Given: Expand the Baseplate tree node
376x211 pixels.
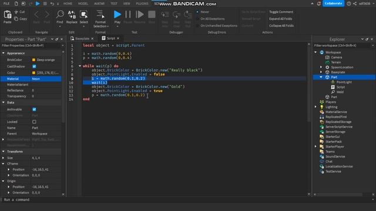Looking at the screenshot, I should (321, 72).
